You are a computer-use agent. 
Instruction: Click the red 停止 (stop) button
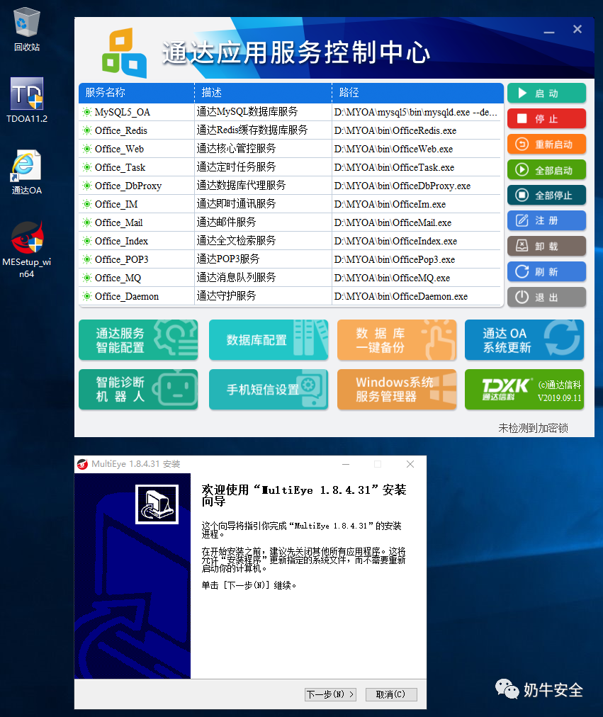click(546, 119)
